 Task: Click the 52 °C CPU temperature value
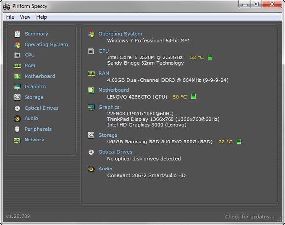coord(197,57)
